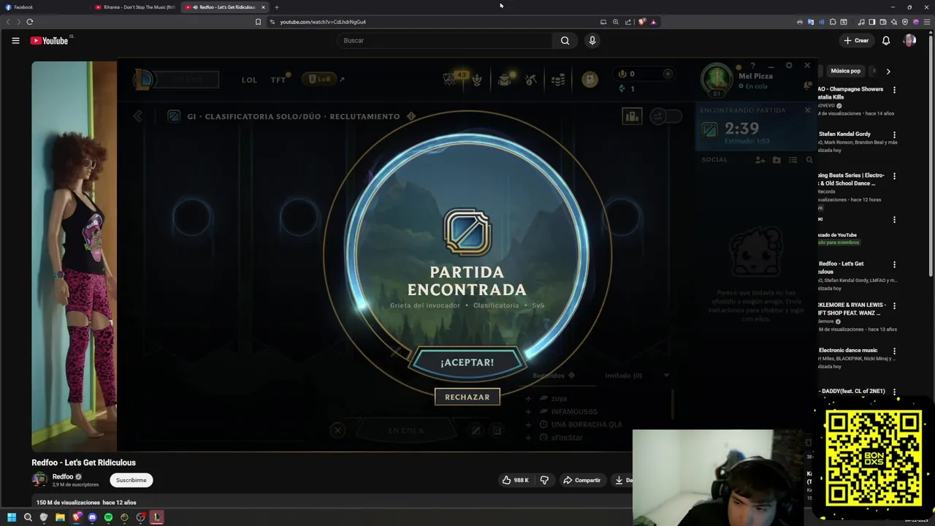Click the YouTube search magnifier button
The width and height of the screenshot is (935, 526).
[565, 41]
